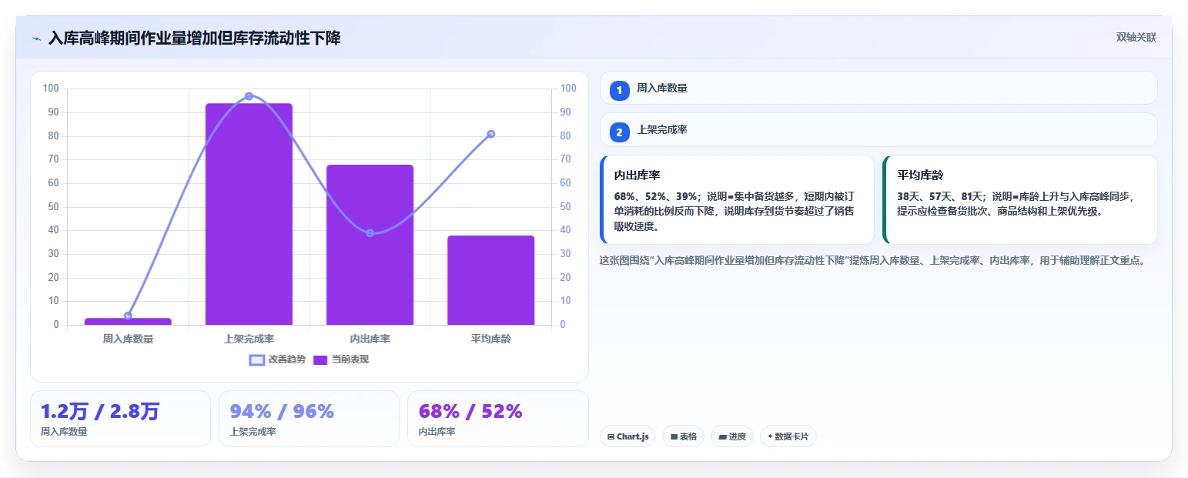
Task: Click the Chart.js tag
Action: (x=627, y=436)
